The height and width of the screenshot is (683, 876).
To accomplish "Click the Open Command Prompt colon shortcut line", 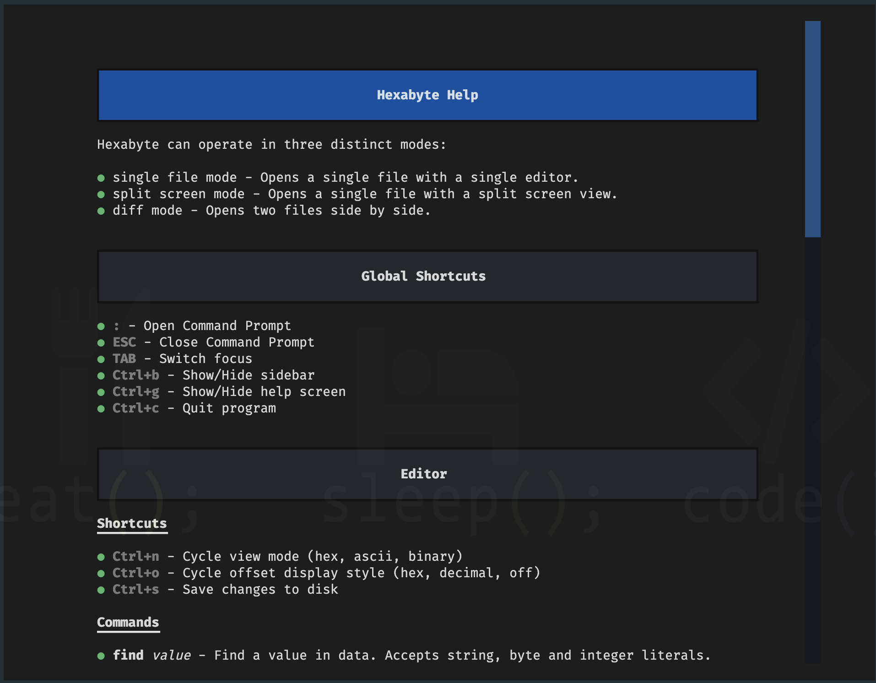I will (x=201, y=326).
